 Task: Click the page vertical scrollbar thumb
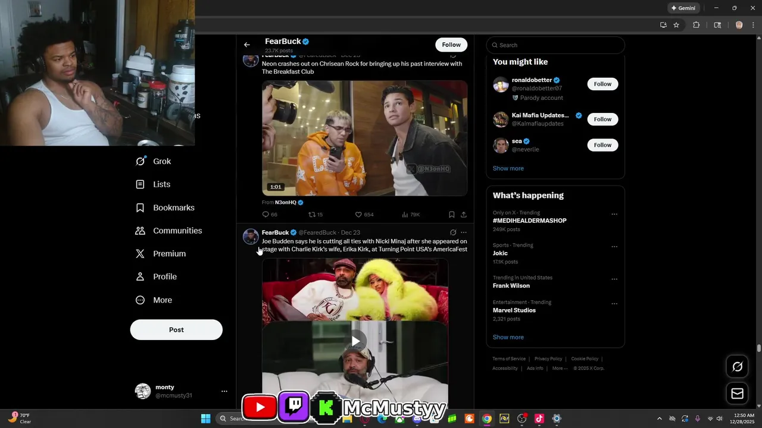click(x=759, y=348)
